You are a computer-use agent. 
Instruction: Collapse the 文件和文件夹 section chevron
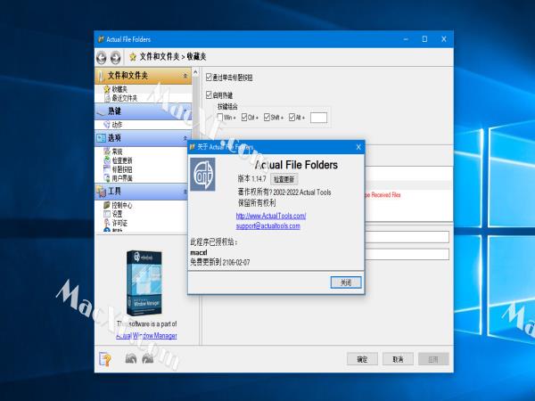click(x=185, y=76)
